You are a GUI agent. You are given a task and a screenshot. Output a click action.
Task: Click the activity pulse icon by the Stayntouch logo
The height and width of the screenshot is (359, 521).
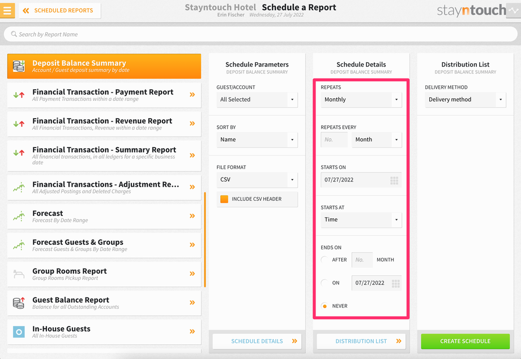tap(514, 11)
